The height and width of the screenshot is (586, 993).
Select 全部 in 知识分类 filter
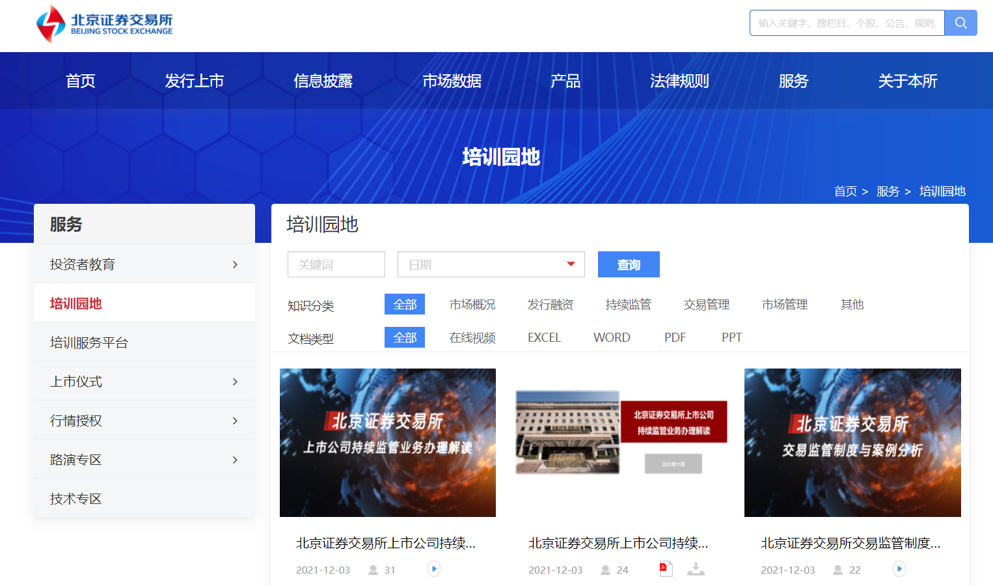click(x=405, y=304)
